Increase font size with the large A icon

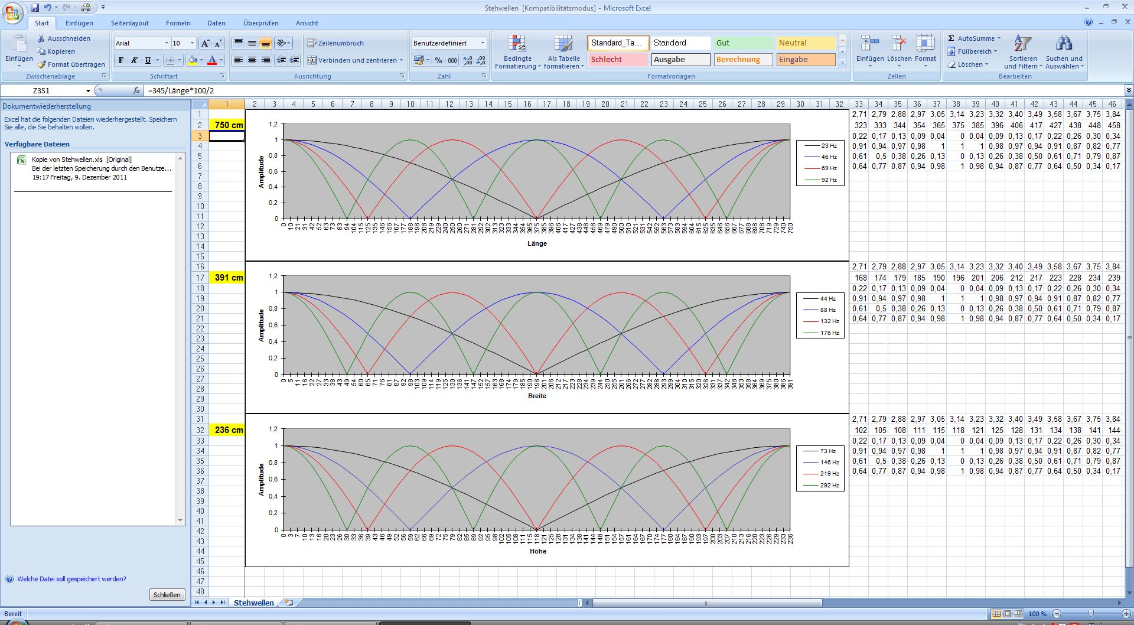205,43
